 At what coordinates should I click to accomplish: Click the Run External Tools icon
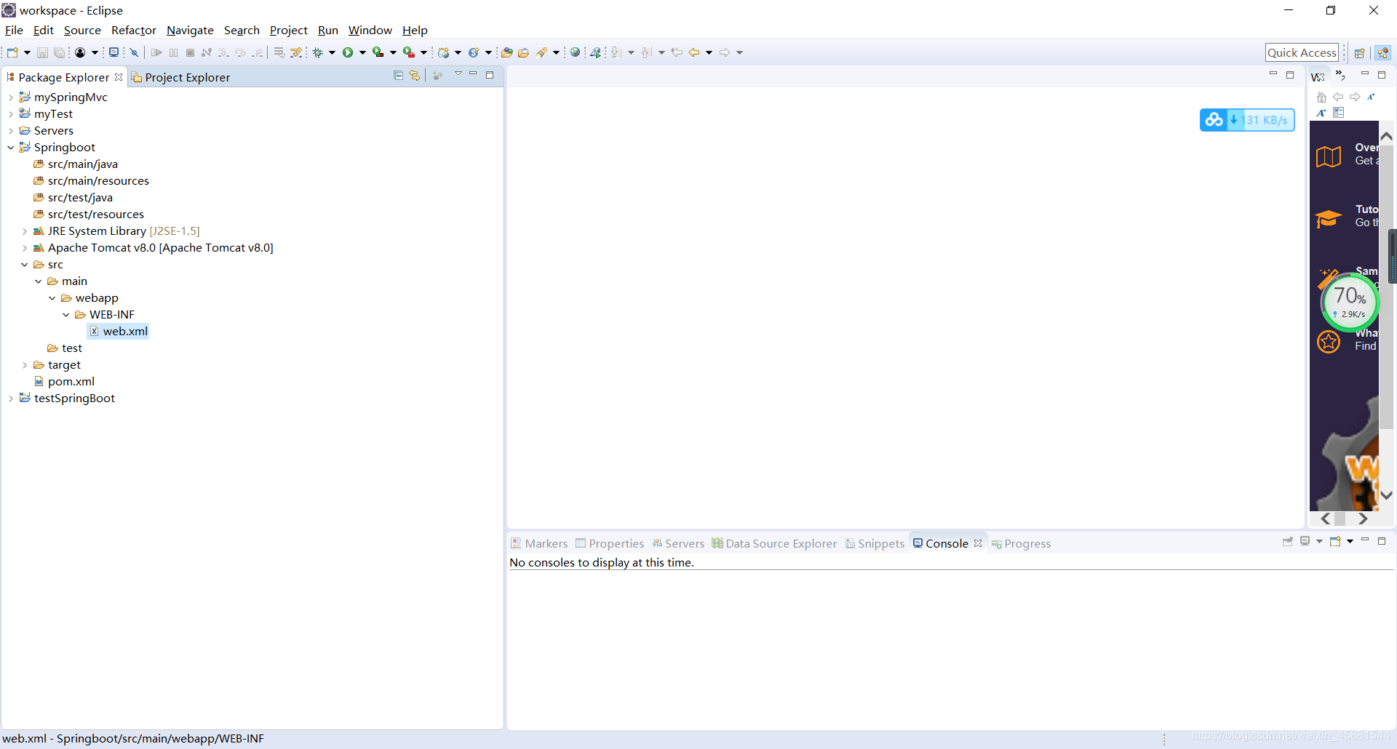coord(409,52)
